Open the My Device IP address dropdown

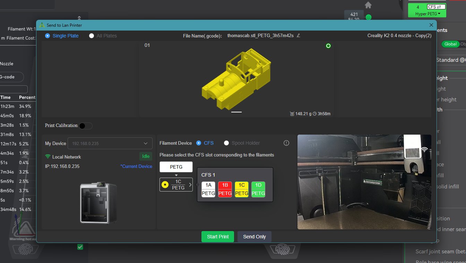[110, 143]
